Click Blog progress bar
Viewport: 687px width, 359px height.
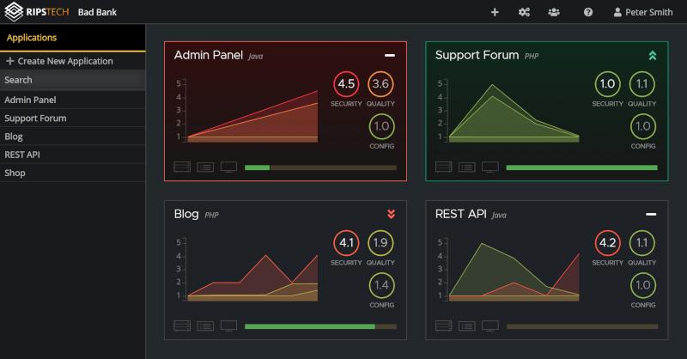(x=320, y=326)
